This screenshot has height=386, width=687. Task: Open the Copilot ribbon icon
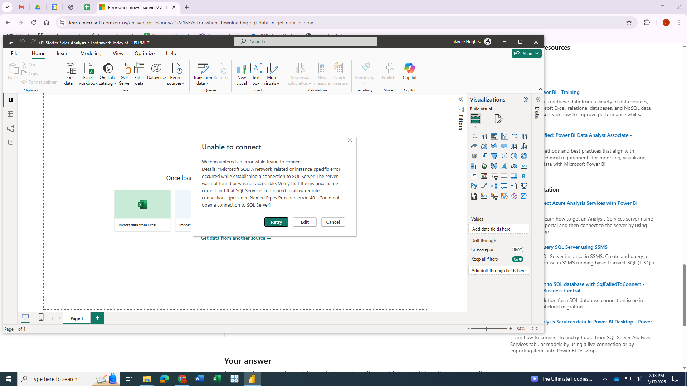(409, 71)
